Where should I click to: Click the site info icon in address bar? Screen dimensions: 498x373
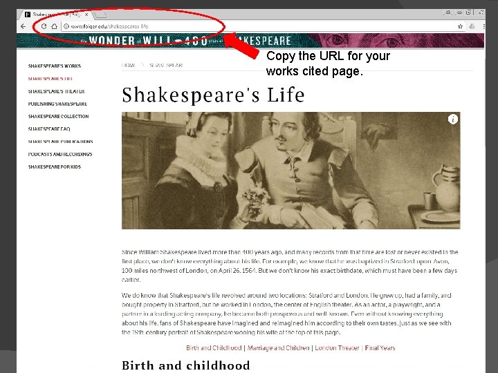pyautogui.click(x=66, y=26)
